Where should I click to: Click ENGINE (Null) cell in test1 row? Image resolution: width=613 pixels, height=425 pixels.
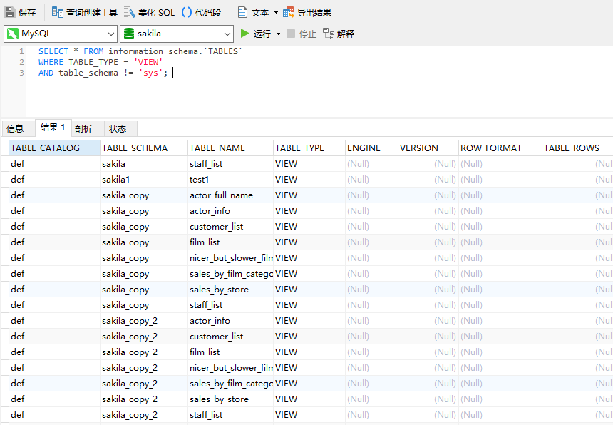coord(371,180)
